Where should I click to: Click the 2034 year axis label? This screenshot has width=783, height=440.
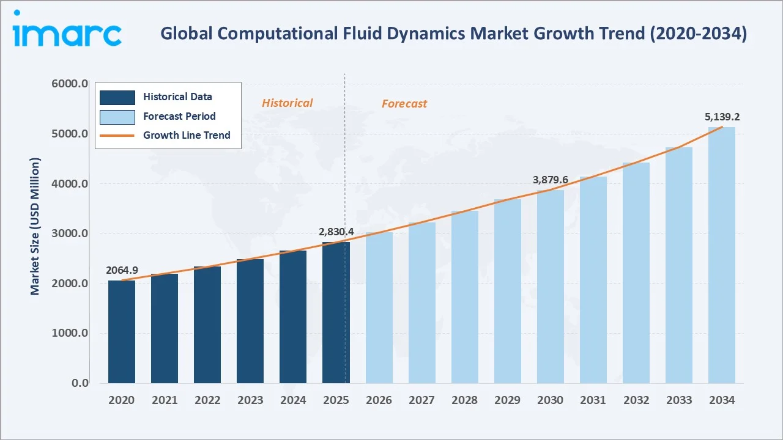[722, 400]
